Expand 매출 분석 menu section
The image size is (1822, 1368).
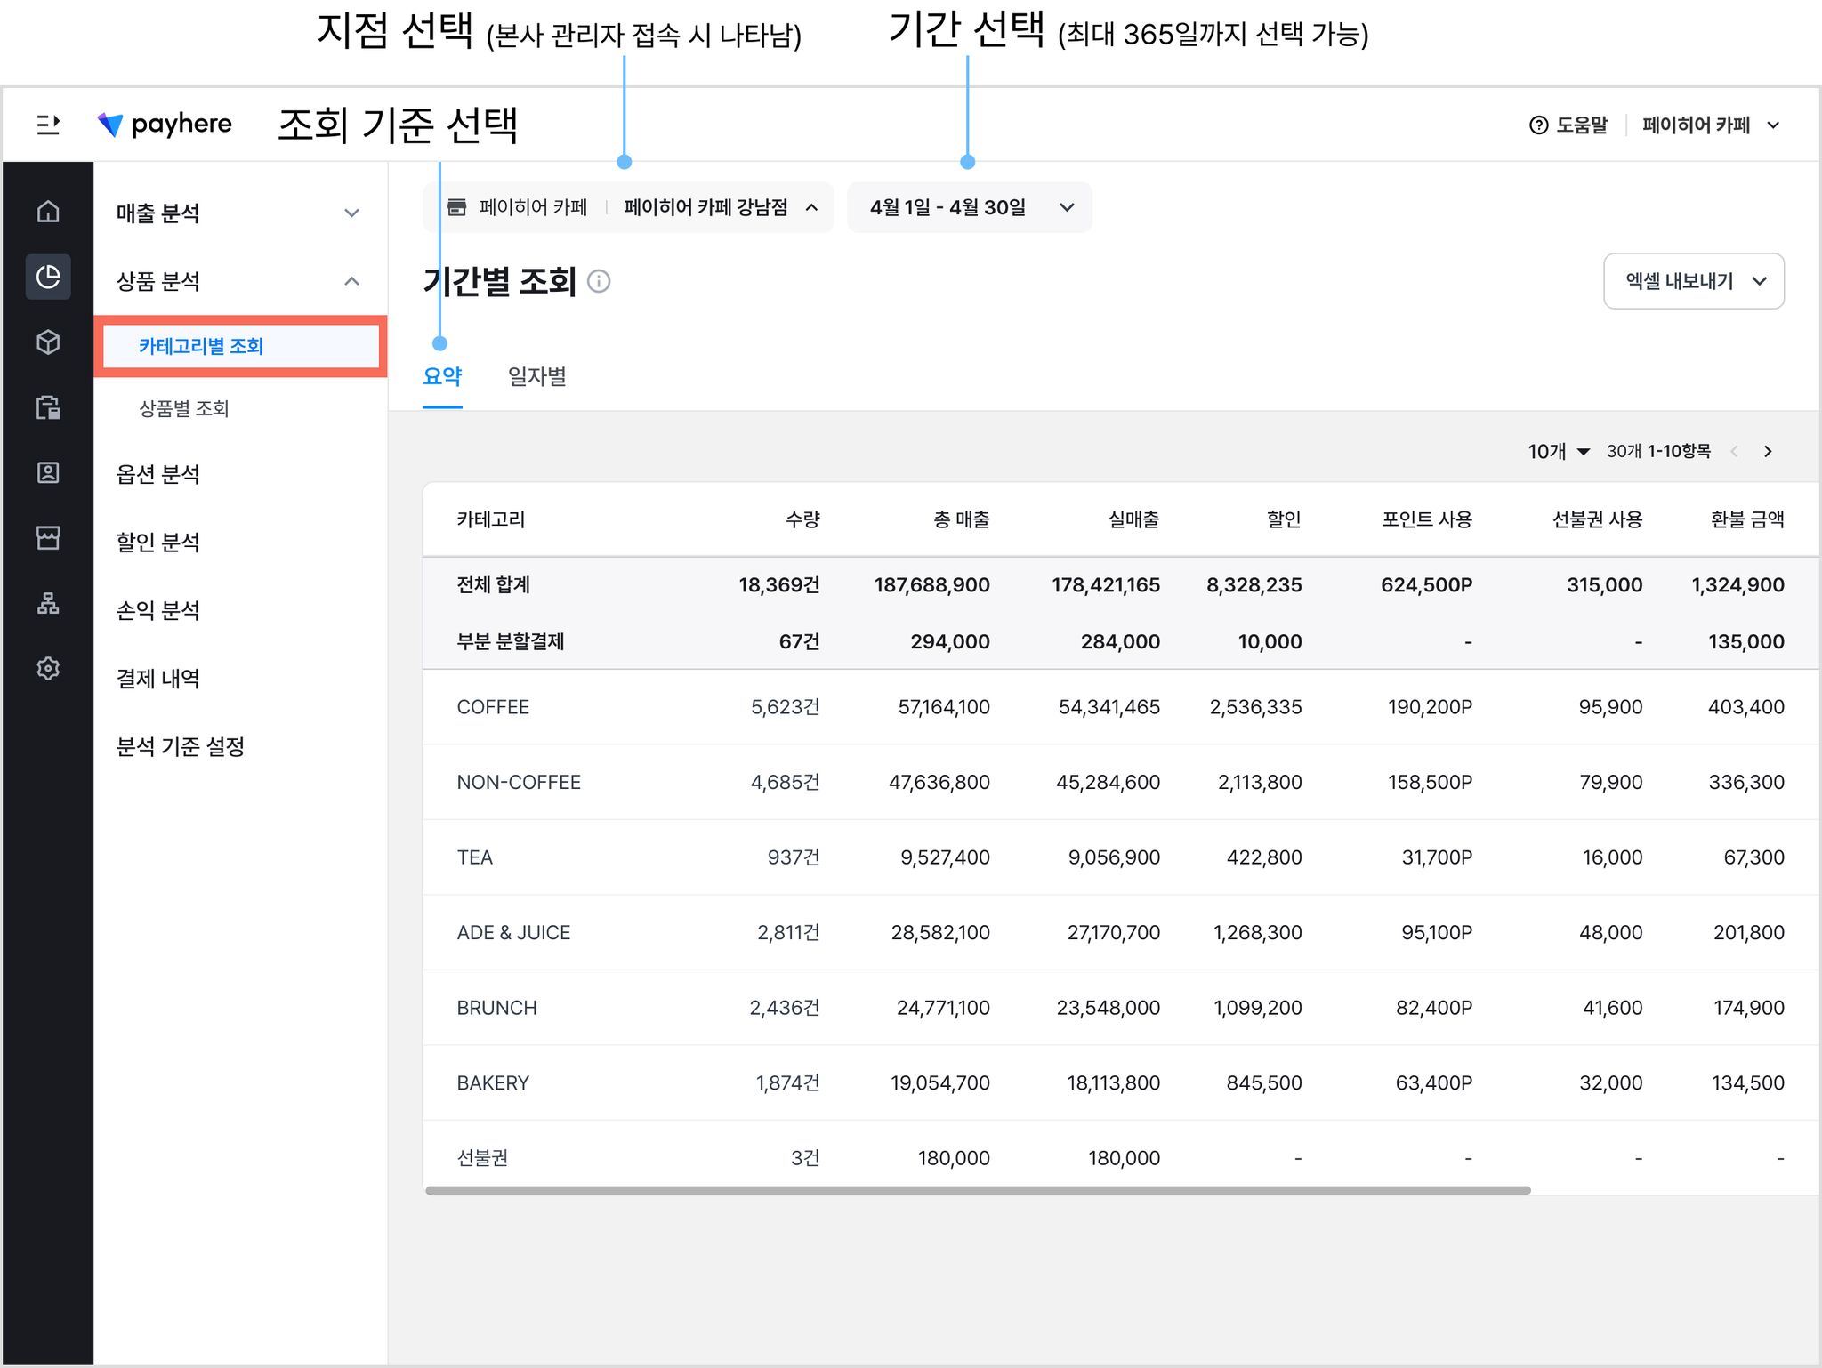pyautogui.click(x=238, y=213)
